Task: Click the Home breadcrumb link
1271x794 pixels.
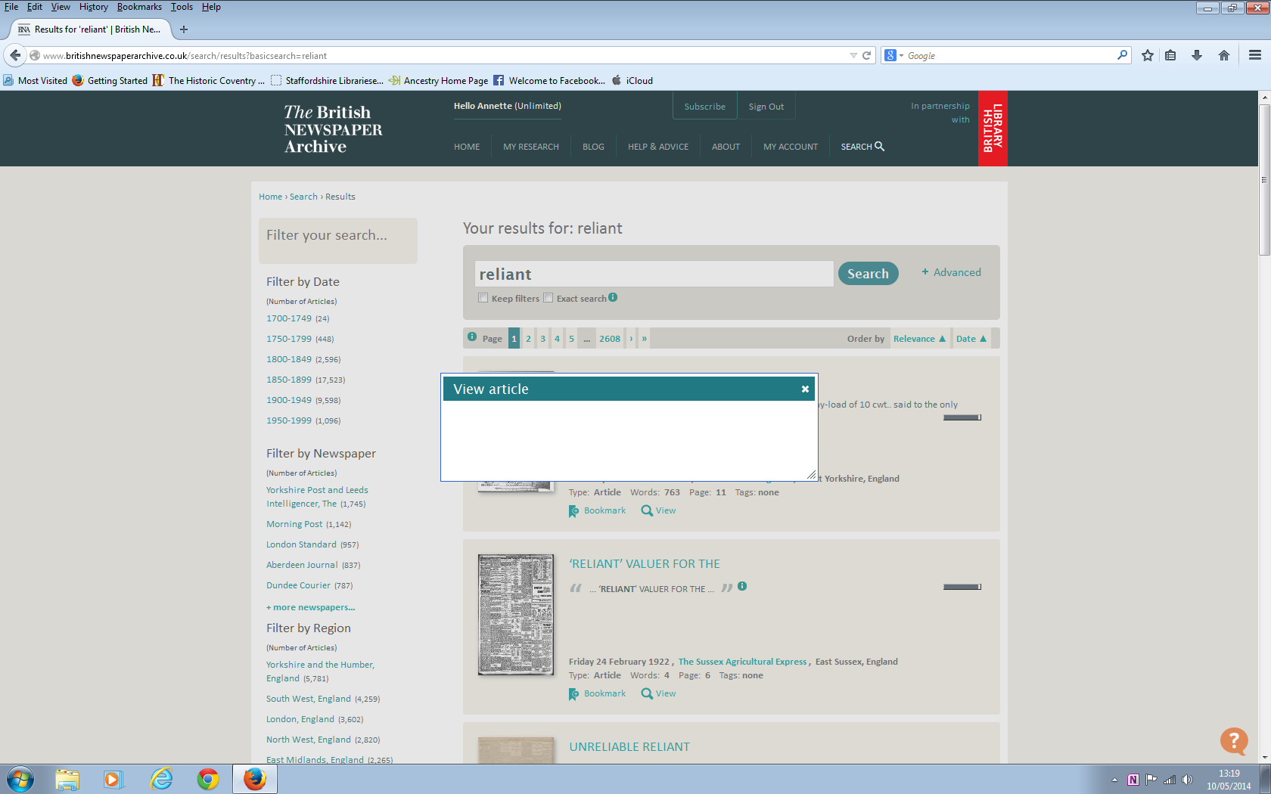Action: (x=270, y=197)
